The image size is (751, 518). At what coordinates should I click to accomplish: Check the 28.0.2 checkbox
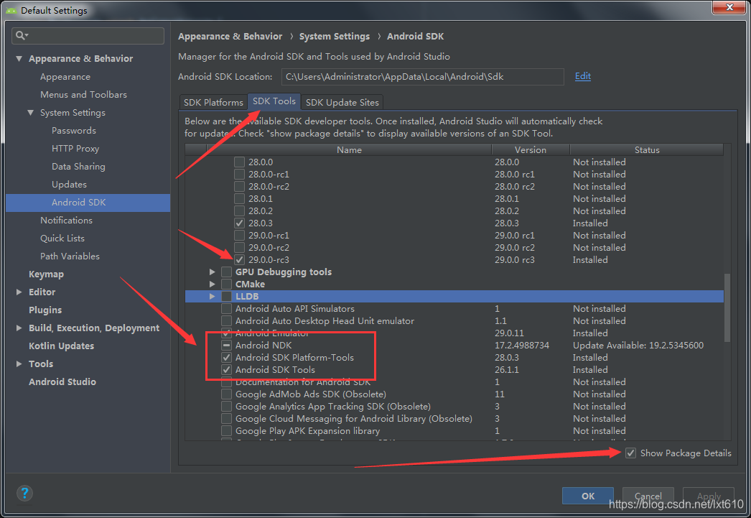tap(240, 211)
